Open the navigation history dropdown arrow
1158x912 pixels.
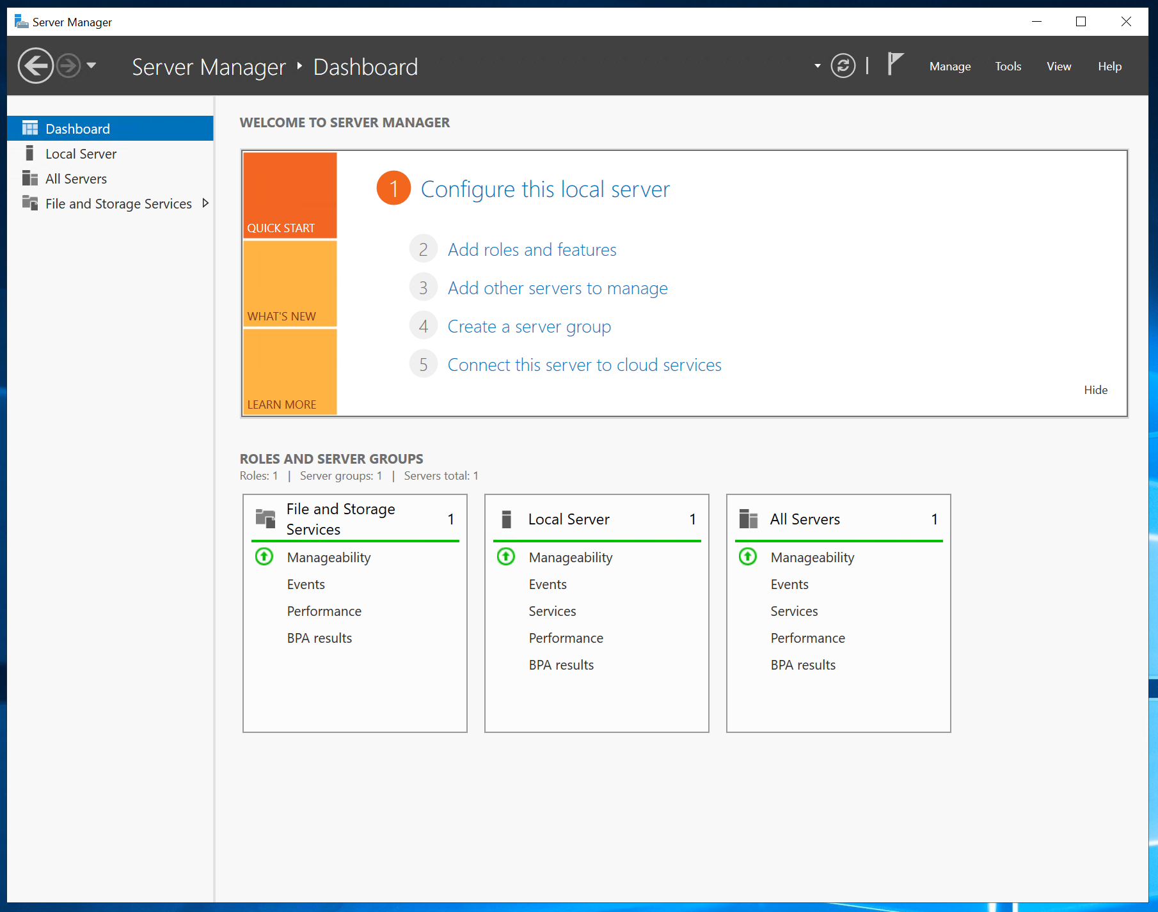(x=91, y=65)
